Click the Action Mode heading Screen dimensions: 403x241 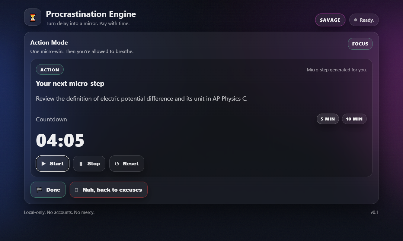[49, 42]
